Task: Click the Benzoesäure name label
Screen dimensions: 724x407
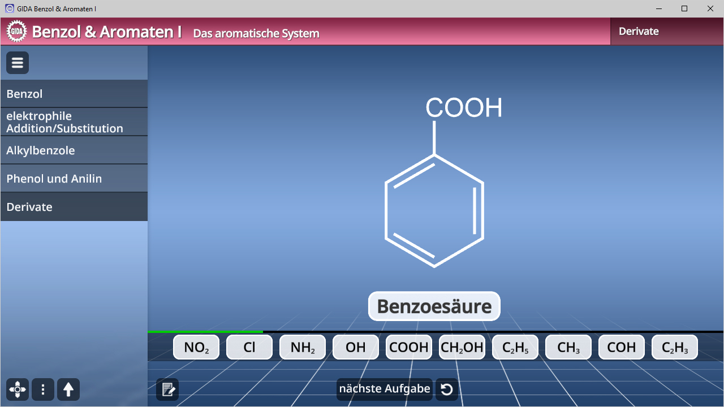Action: point(434,306)
